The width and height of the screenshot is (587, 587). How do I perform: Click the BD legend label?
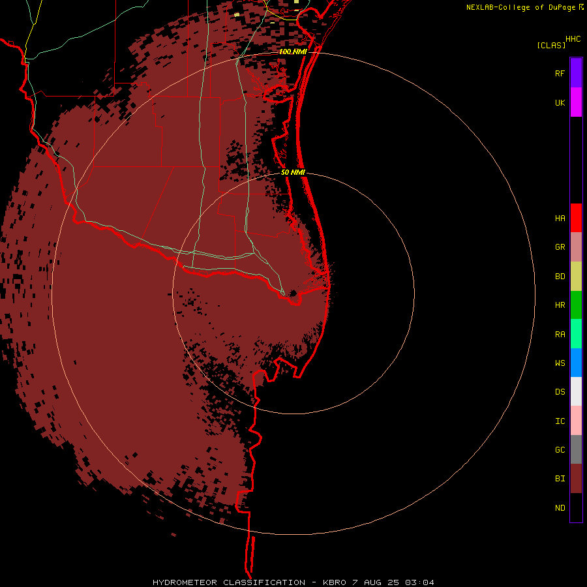(560, 277)
